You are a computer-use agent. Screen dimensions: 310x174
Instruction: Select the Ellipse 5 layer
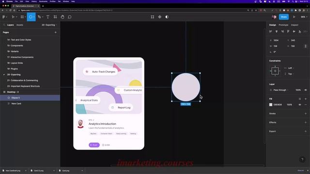[30, 98]
